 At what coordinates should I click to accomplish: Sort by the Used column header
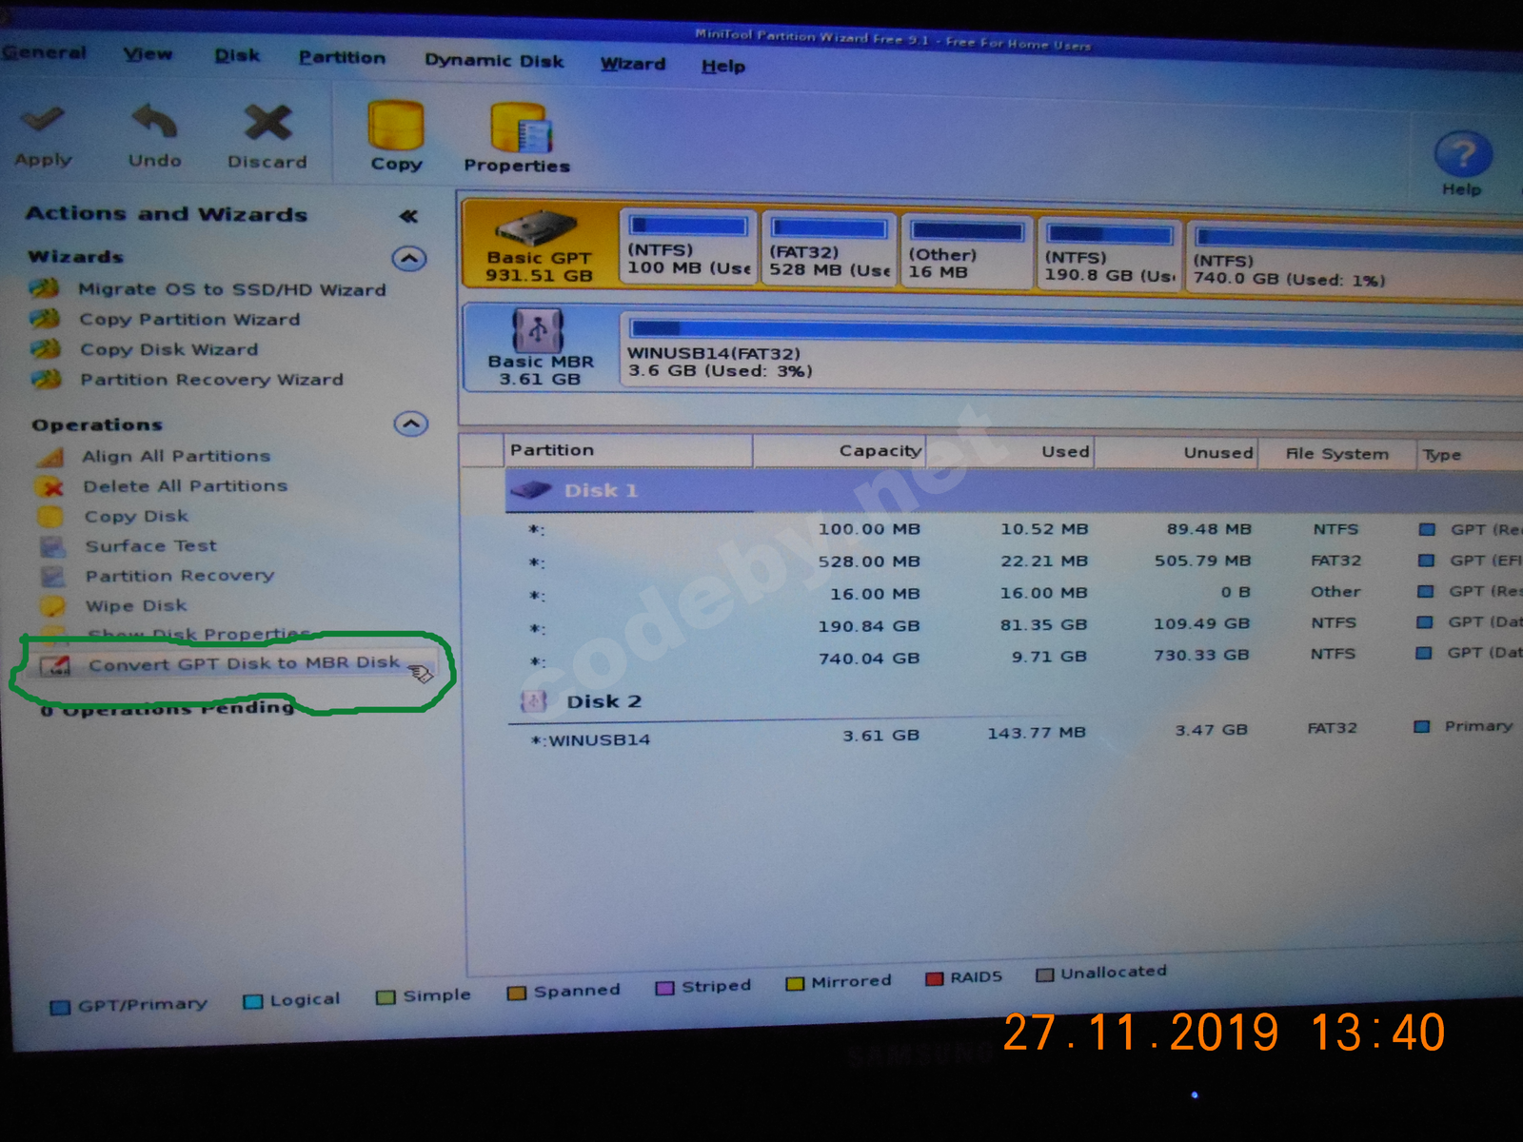point(1010,452)
